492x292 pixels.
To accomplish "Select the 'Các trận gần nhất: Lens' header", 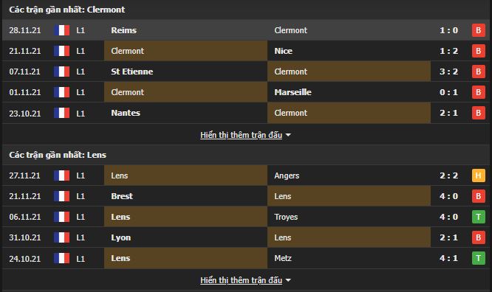I will (58, 155).
